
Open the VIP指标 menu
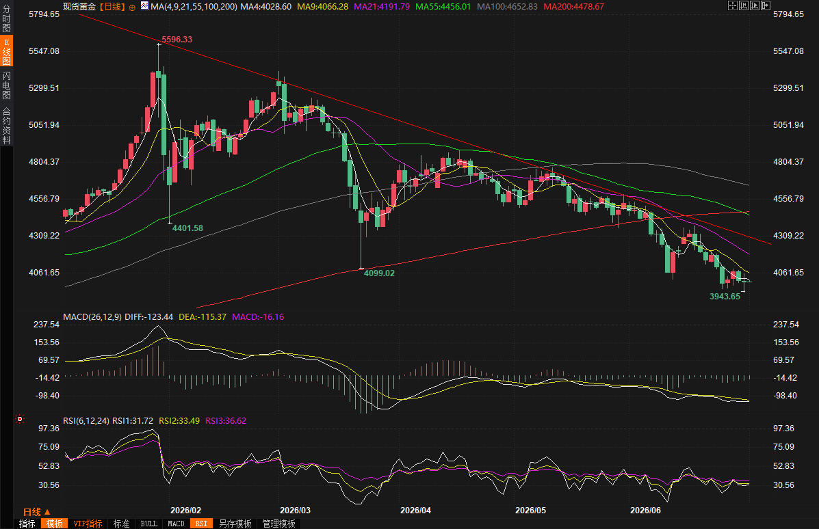(88, 524)
